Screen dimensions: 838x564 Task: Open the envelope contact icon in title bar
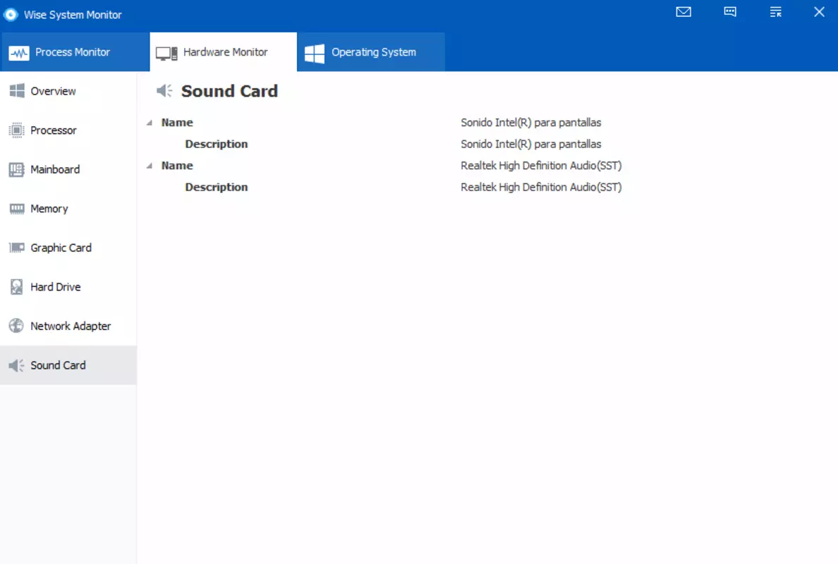pos(684,12)
